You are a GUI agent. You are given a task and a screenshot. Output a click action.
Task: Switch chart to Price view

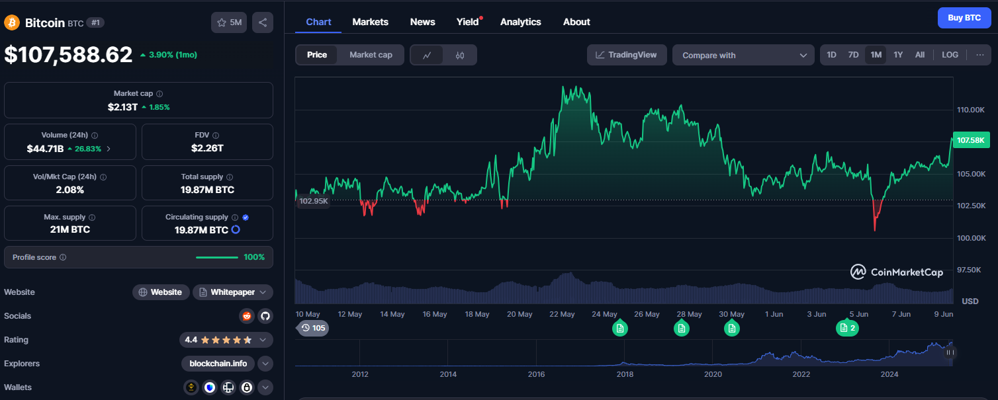click(317, 55)
